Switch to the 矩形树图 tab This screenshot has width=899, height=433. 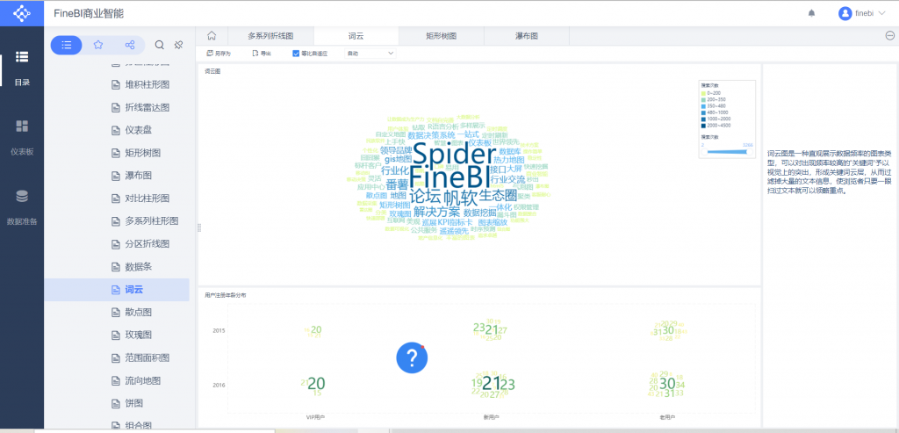click(x=442, y=35)
